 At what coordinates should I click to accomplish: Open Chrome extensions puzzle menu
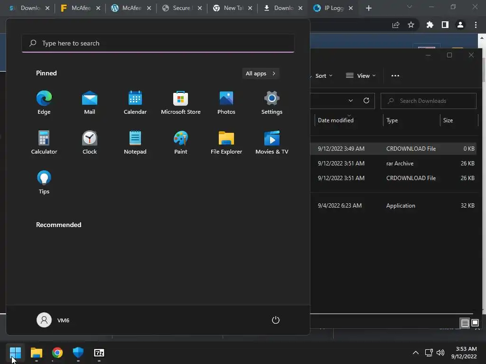pos(430,25)
